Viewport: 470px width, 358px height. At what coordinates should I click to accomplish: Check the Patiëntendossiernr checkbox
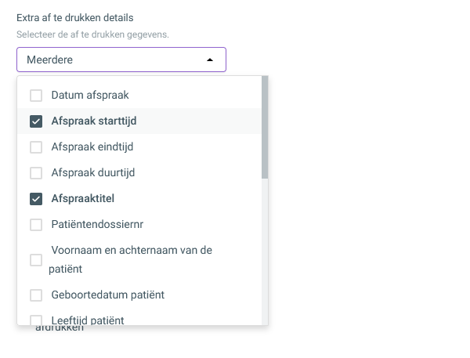tap(36, 225)
